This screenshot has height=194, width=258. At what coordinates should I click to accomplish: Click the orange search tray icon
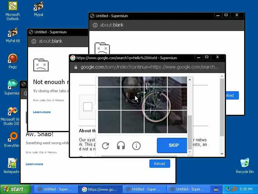point(234,189)
